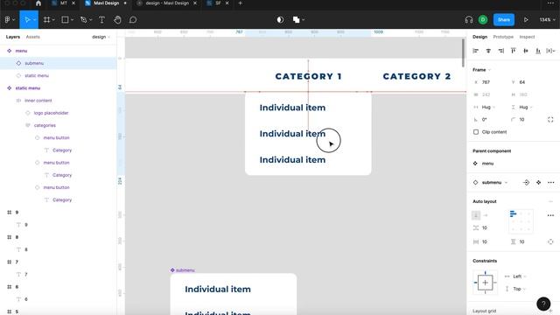Select the Pen tool
This screenshot has height=315, width=560.
tap(84, 20)
